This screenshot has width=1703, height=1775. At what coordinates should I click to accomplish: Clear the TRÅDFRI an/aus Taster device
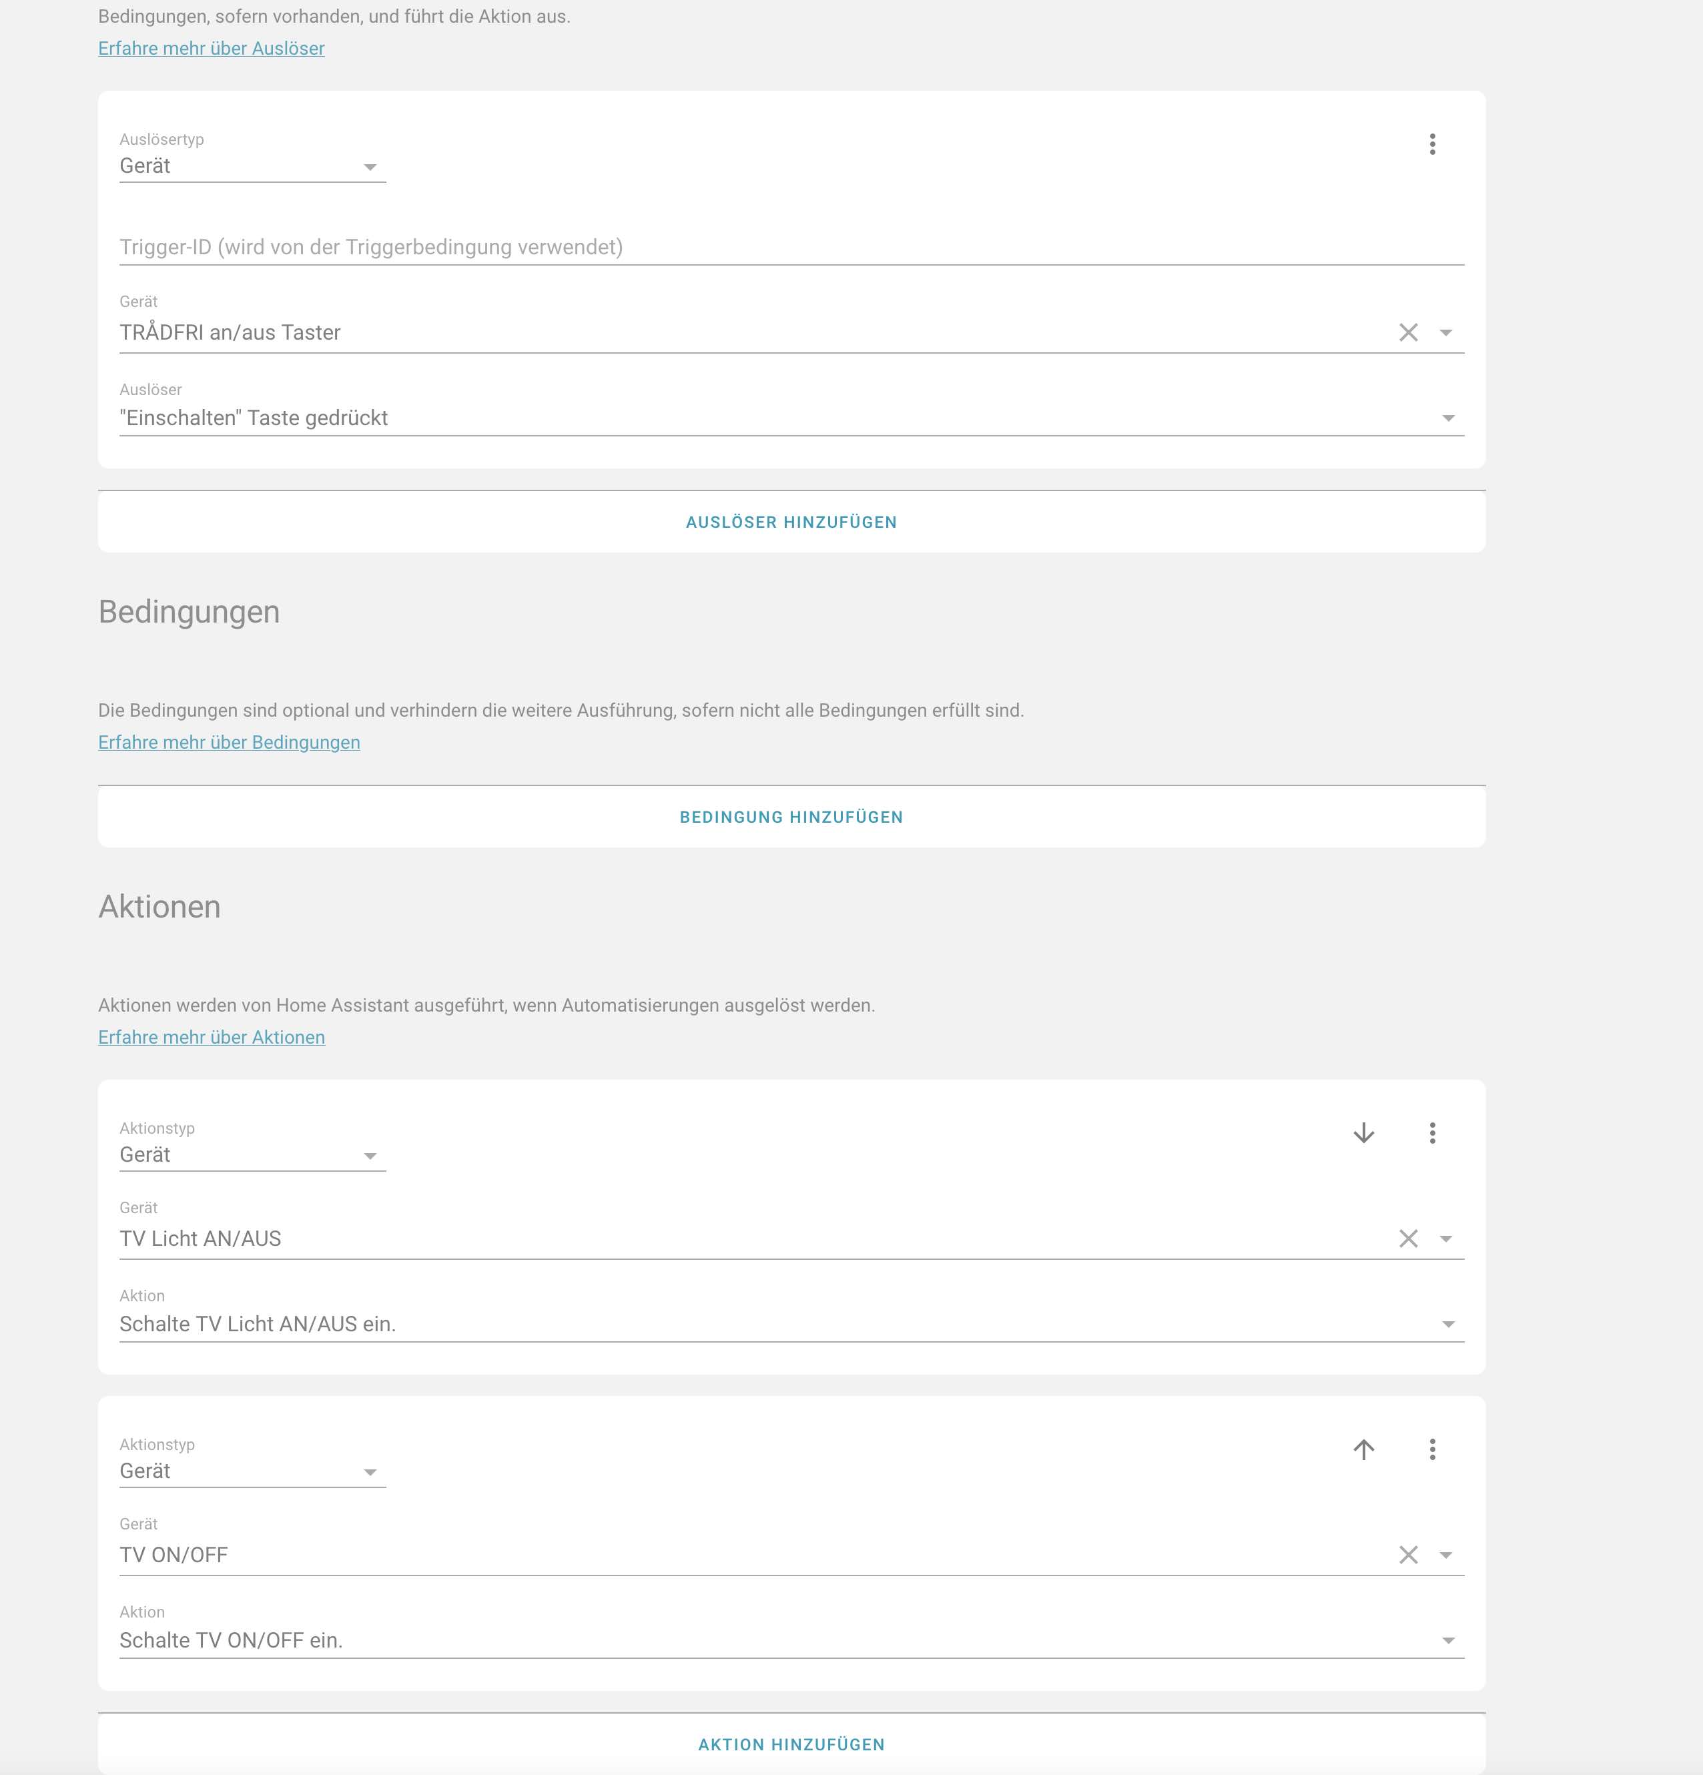point(1407,332)
